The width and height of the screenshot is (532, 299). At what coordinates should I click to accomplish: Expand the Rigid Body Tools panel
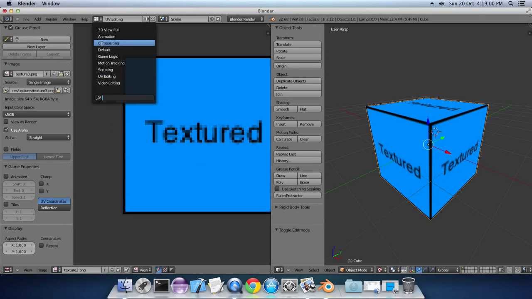tap(276, 207)
